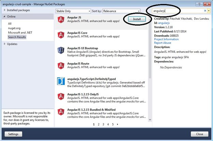Expand the Installed packages section

[5, 10]
